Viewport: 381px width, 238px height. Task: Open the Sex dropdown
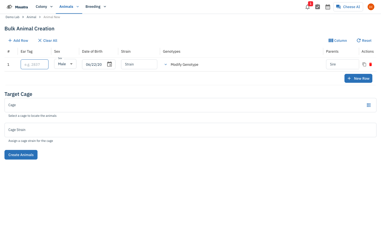click(x=65, y=64)
